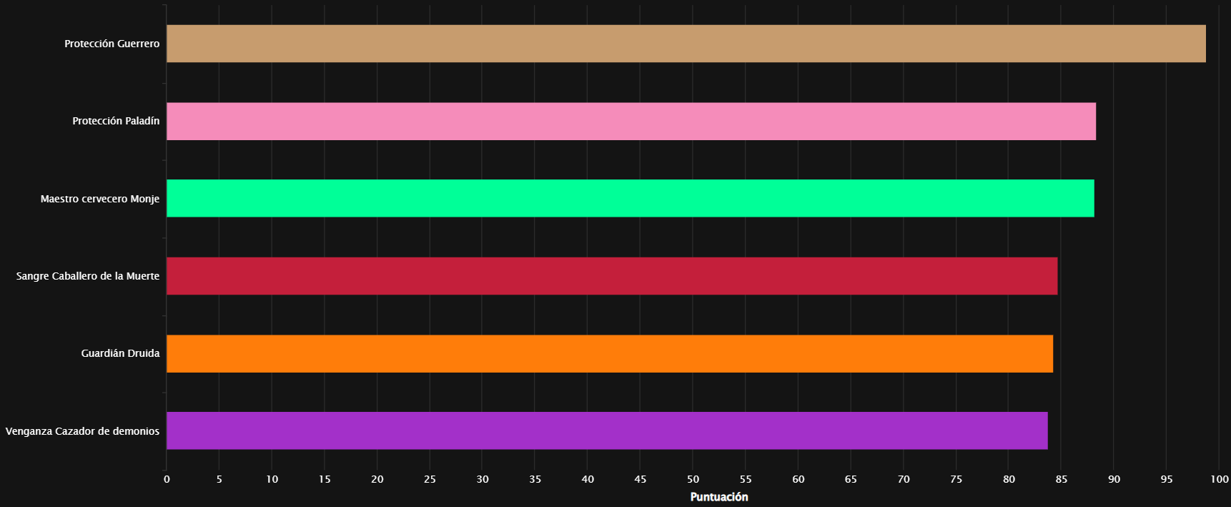Click the 'Protección Paladín' axis label

pyautogui.click(x=116, y=121)
